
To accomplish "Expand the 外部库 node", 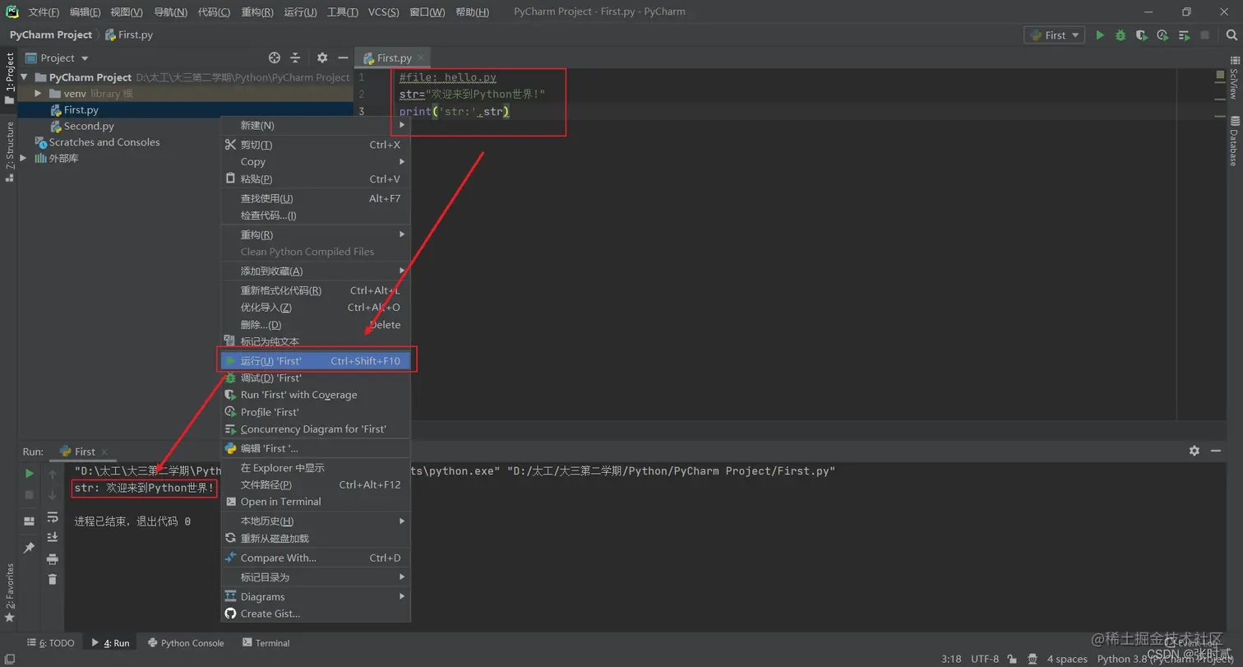I will (25, 159).
